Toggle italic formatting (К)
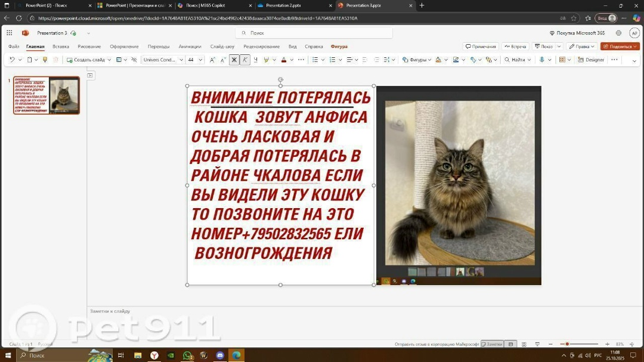 coord(244,60)
